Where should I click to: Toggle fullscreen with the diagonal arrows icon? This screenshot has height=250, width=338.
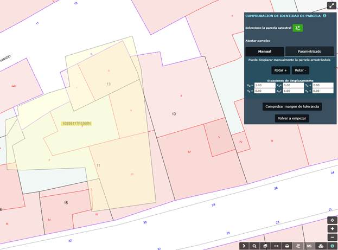tap(331, 5)
